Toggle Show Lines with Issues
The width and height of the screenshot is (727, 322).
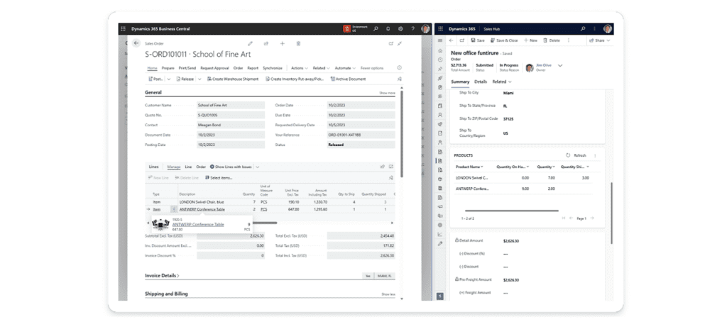[x=230, y=167]
